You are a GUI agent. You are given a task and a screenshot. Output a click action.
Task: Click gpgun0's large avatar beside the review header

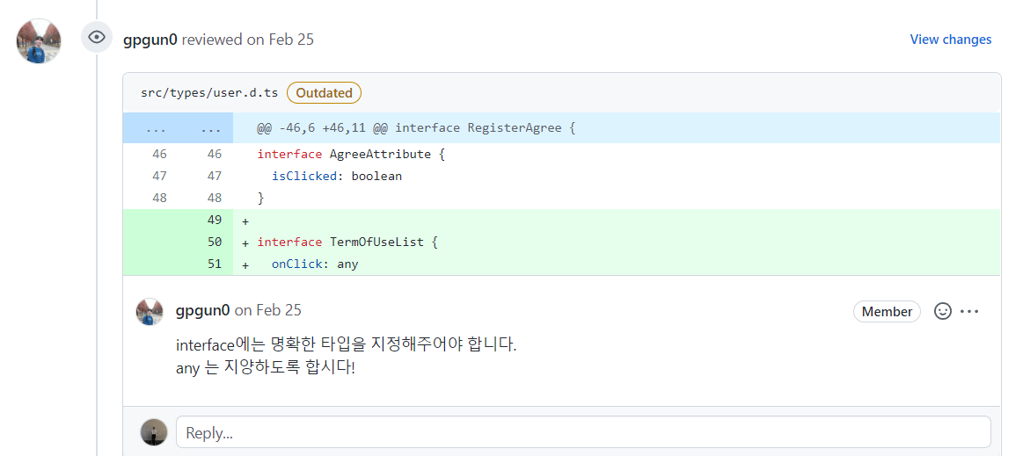point(39,40)
